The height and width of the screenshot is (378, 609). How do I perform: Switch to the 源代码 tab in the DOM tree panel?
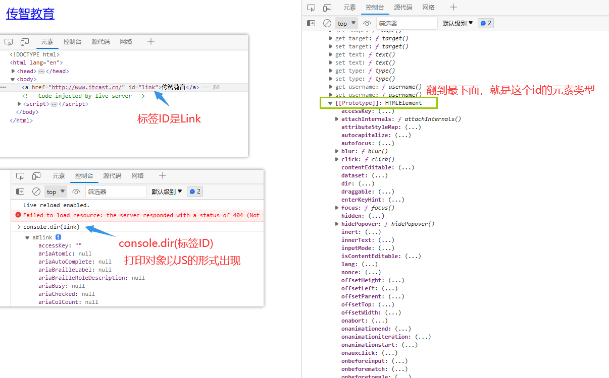click(100, 42)
